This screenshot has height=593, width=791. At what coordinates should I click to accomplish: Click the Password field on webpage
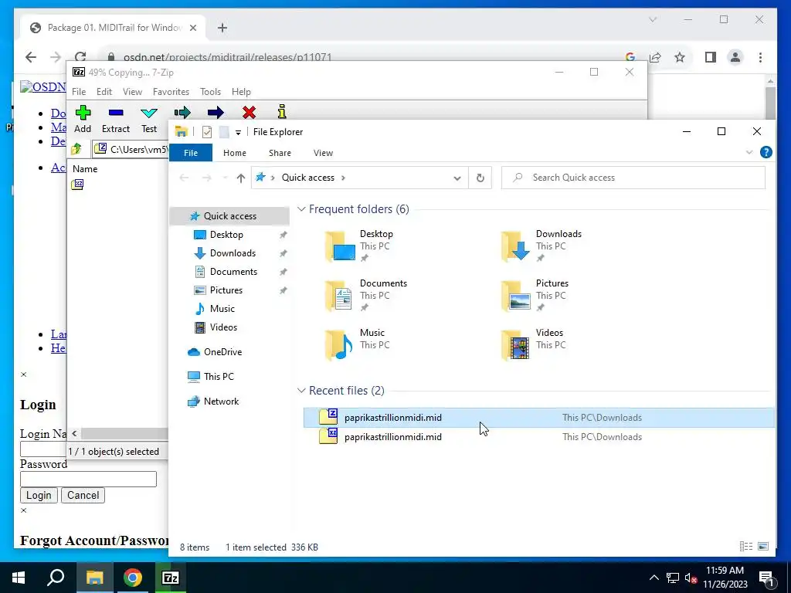88,479
